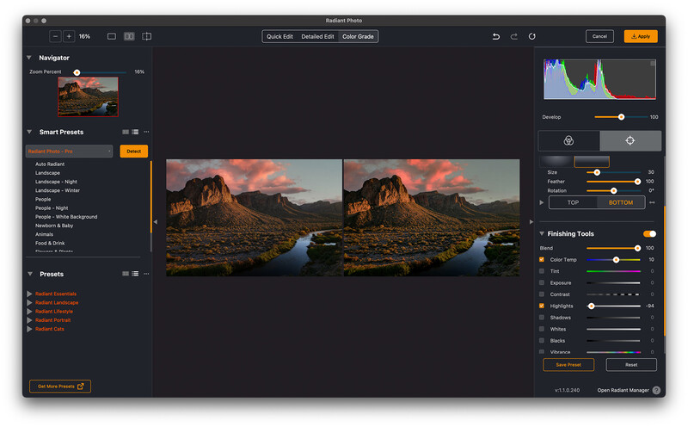
Task: Uncheck the Color Temp checkbox
Action: [x=542, y=260]
